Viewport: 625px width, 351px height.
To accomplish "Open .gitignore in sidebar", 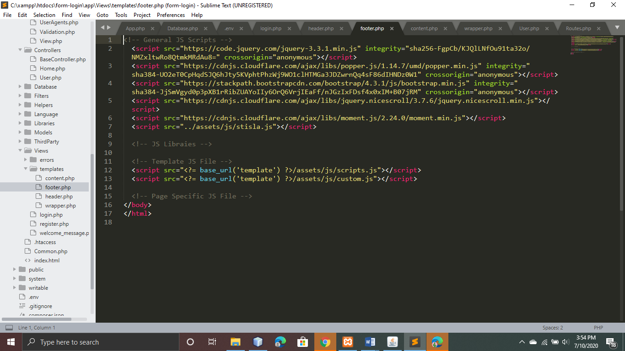I will (40, 306).
